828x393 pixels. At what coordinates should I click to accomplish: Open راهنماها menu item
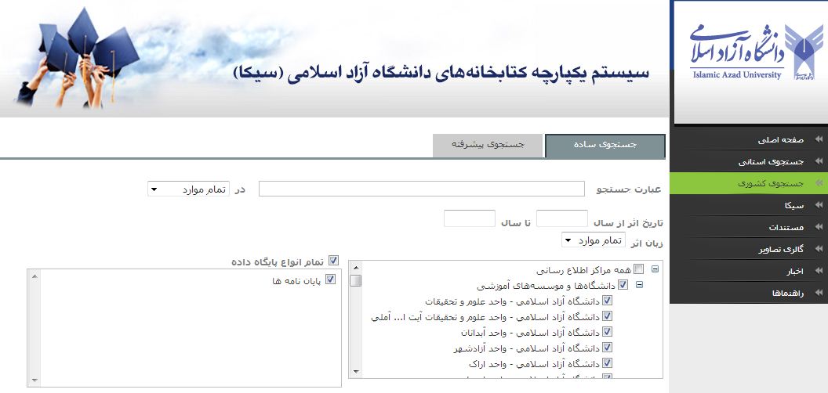click(749, 294)
